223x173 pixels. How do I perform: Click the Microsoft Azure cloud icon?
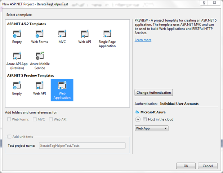click(137, 112)
